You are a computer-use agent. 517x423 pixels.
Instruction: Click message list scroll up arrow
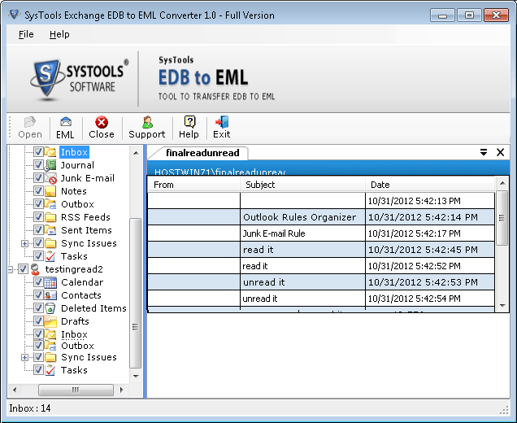click(502, 183)
